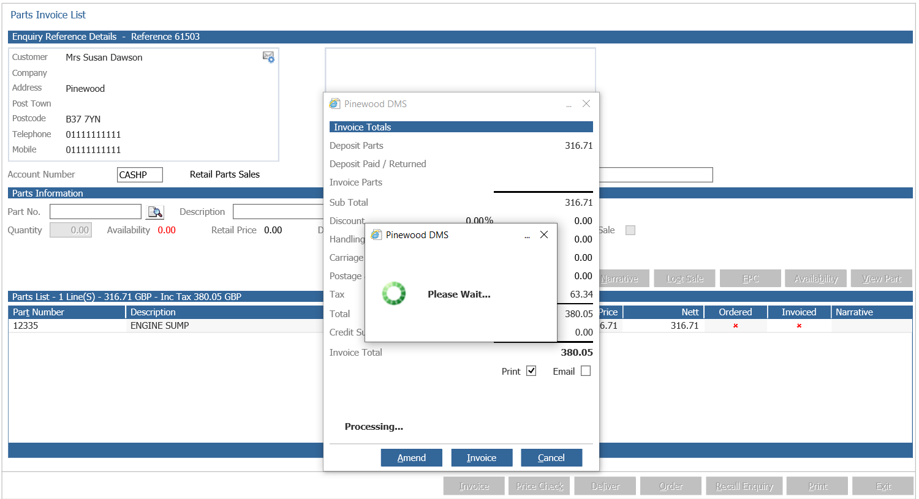The height and width of the screenshot is (499, 919).
Task: Enable the Email checkbox
Action: click(x=586, y=371)
